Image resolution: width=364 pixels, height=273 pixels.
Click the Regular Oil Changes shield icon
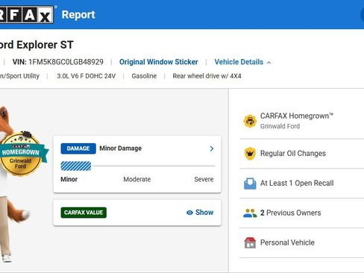pos(250,154)
